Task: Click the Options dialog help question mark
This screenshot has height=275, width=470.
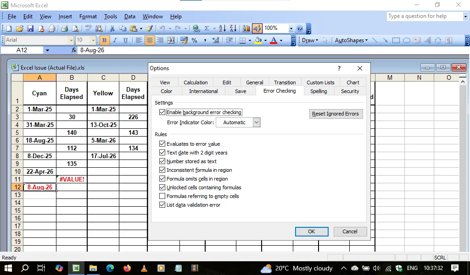Action: 339,68
